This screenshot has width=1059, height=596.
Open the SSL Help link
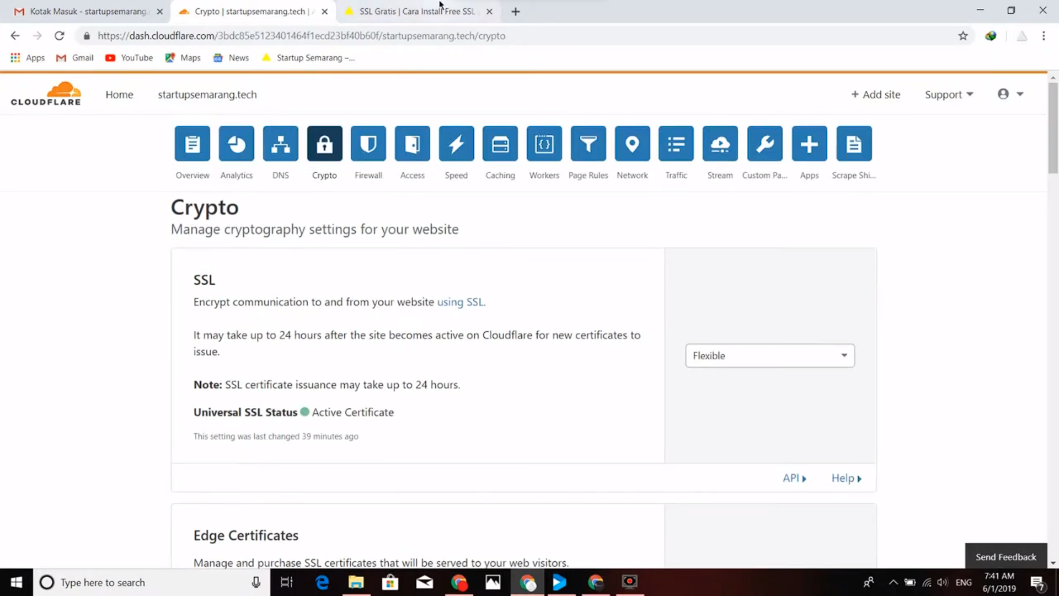tap(846, 478)
